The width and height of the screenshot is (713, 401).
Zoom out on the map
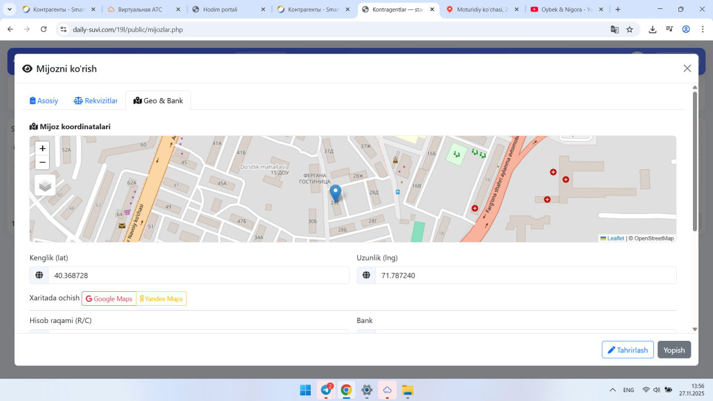[x=42, y=163]
